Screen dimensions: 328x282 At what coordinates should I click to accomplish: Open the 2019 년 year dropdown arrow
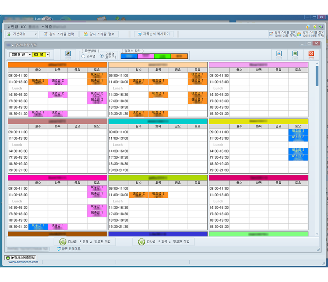[x=30, y=55]
